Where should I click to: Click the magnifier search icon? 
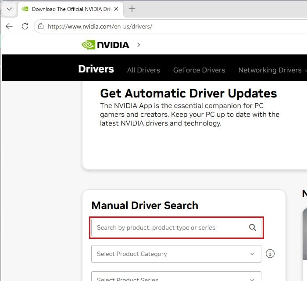252,227
